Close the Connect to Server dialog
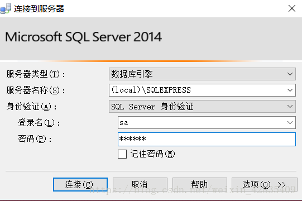Screen dimensions: 302x201 [292, 8]
